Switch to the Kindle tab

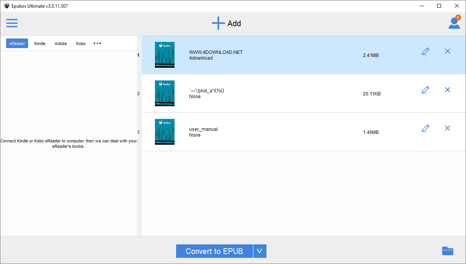[x=40, y=43]
